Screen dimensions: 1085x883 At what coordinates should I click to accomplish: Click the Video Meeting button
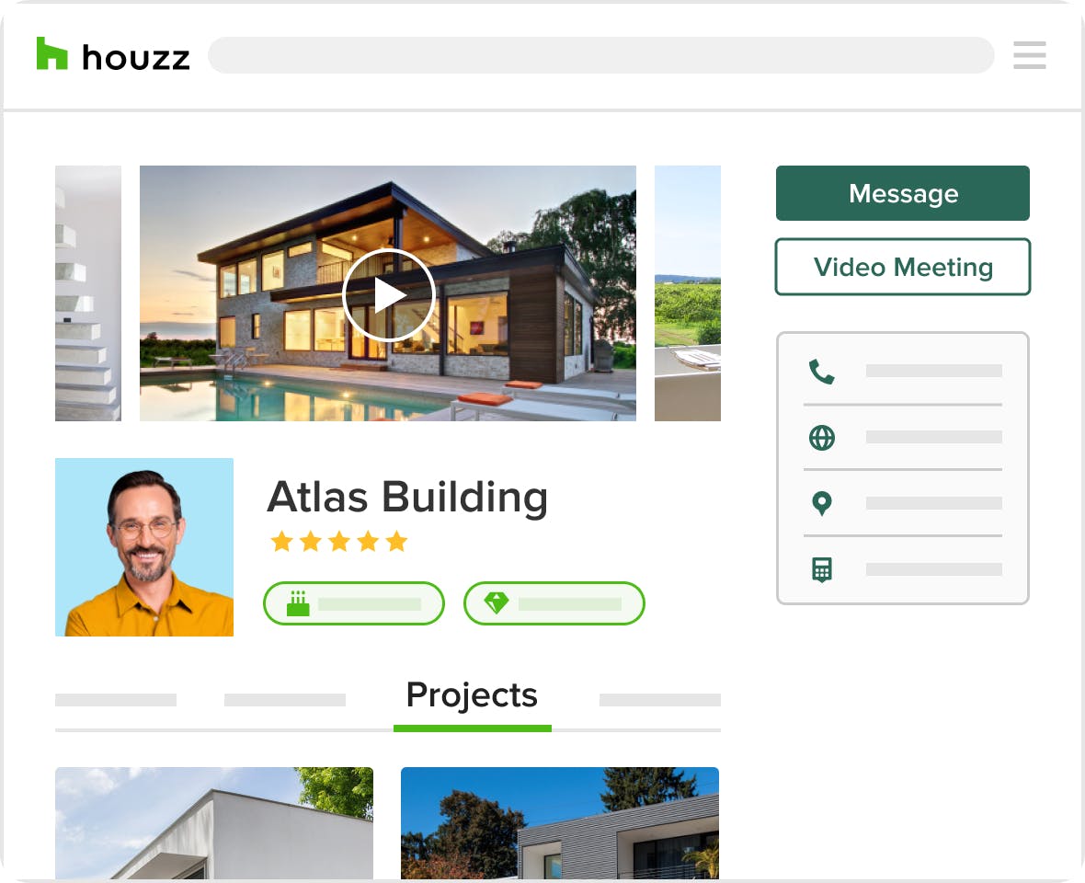[902, 267]
